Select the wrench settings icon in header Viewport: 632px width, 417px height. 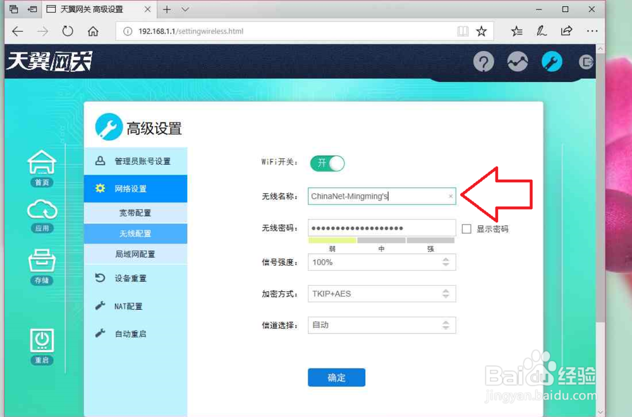click(551, 62)
